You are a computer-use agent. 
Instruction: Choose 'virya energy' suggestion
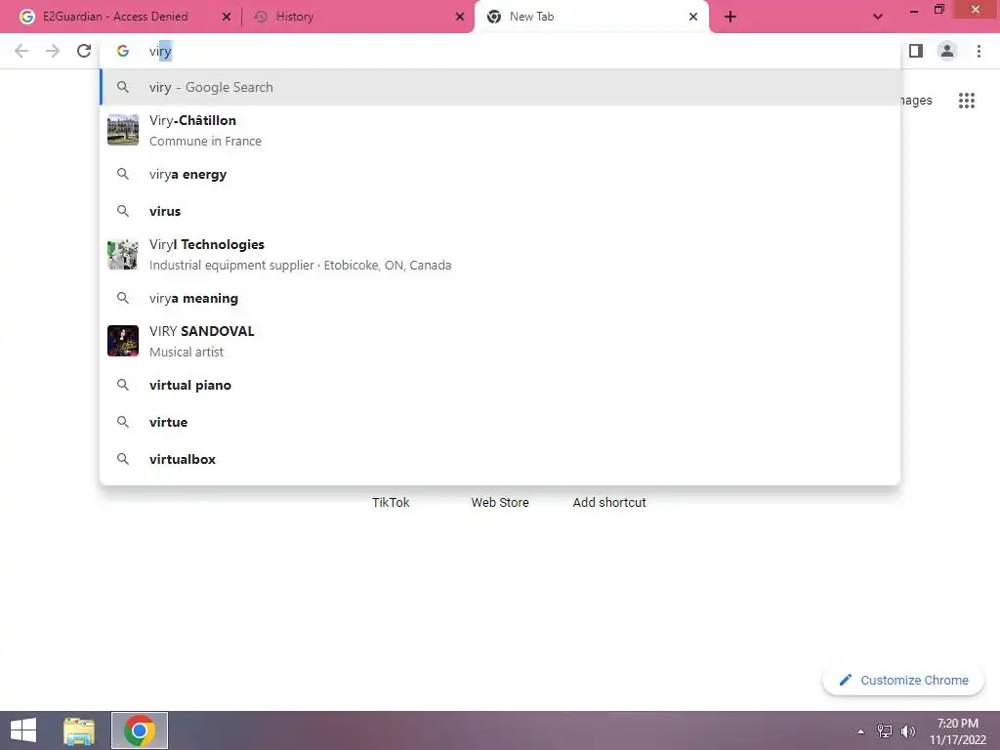pyautogui.click(x=500, y=174)
